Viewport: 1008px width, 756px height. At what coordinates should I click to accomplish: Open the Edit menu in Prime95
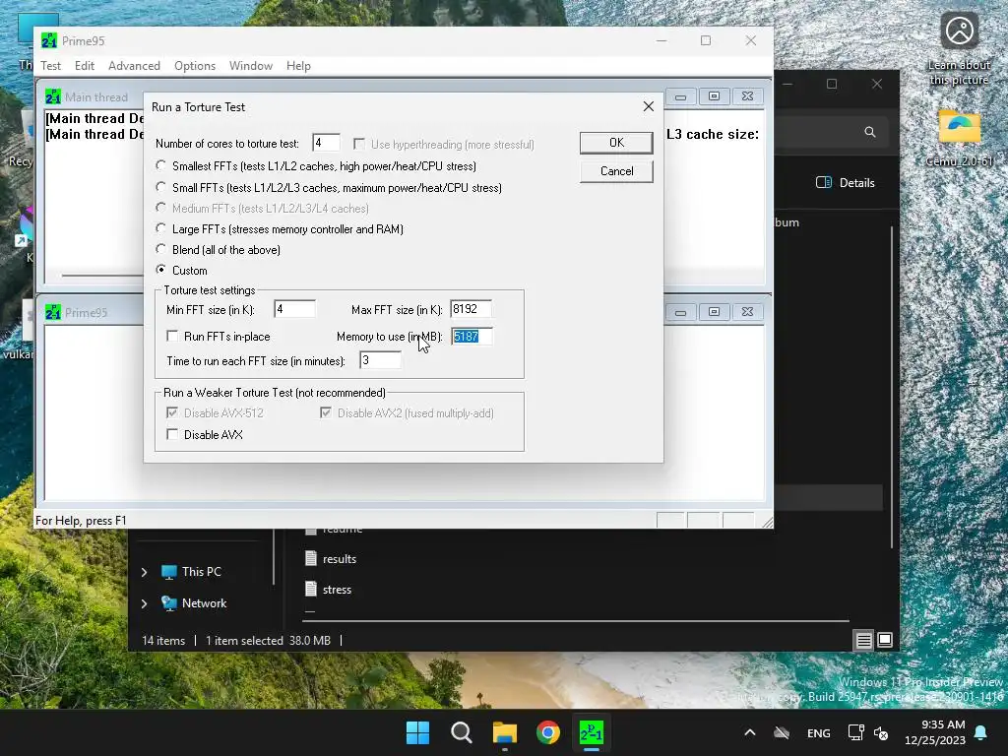pos(85,66)
